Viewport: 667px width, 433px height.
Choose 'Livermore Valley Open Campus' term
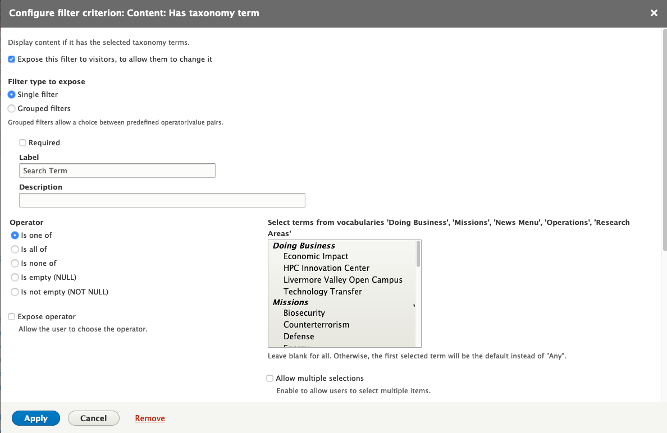tap(342, 279)
